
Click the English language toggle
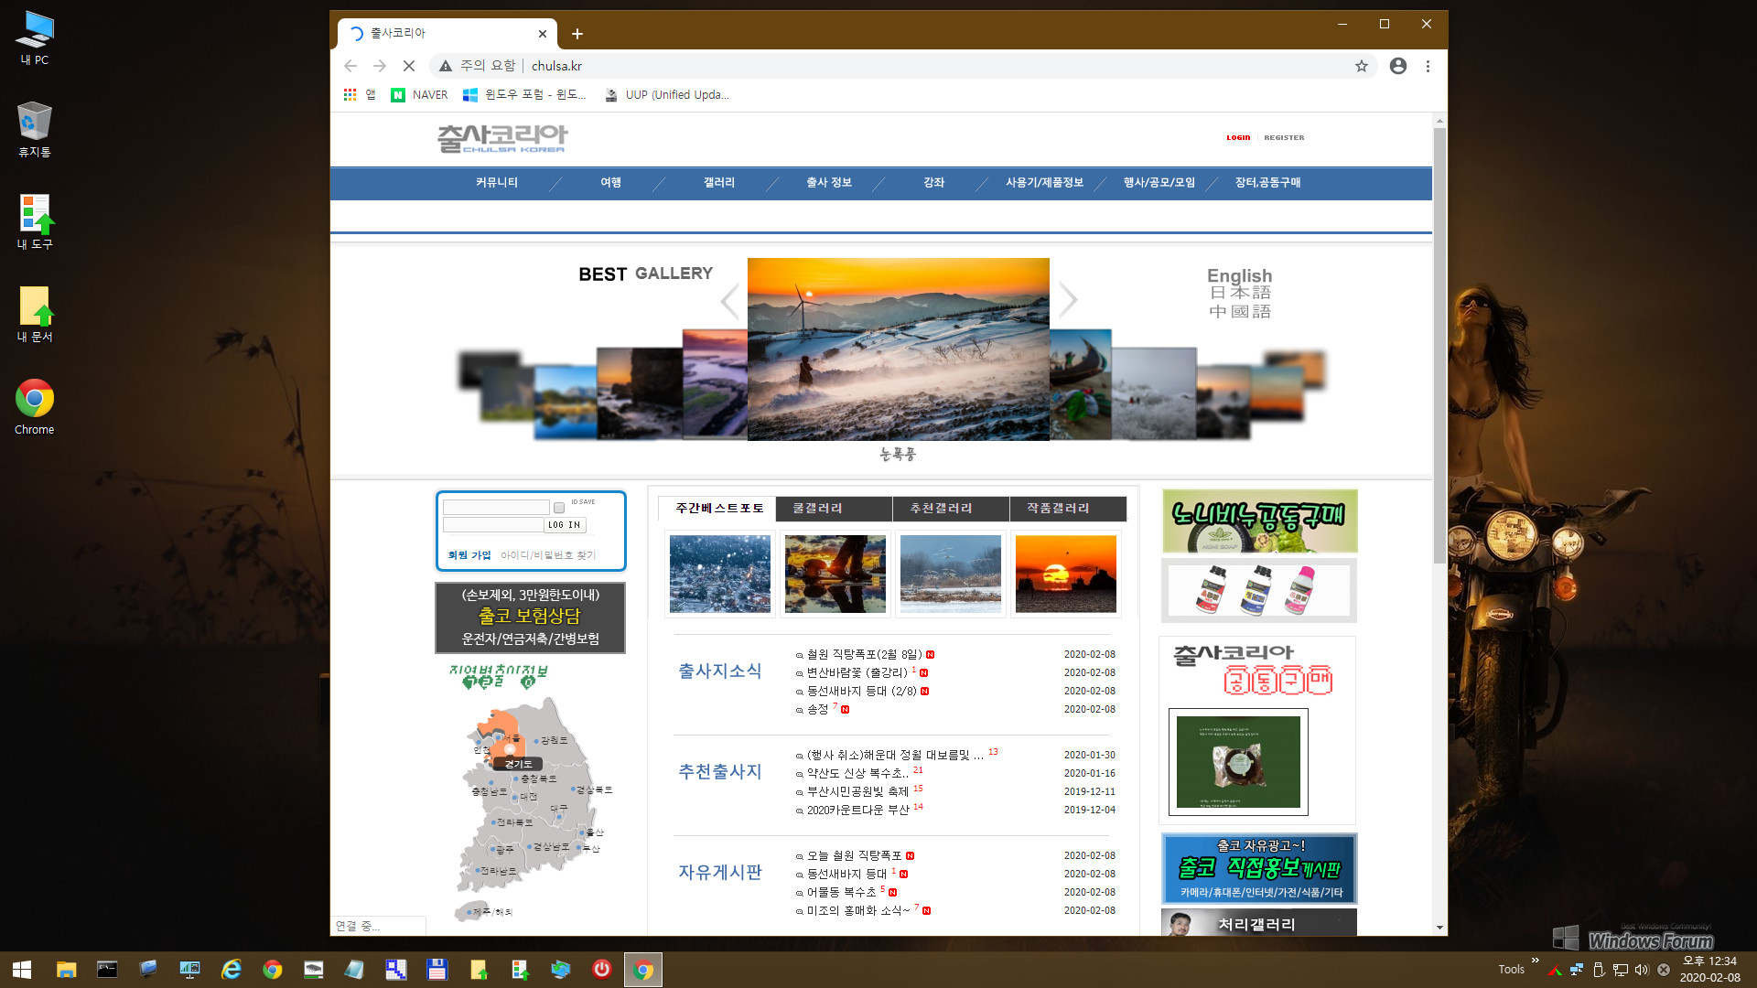1238,275
